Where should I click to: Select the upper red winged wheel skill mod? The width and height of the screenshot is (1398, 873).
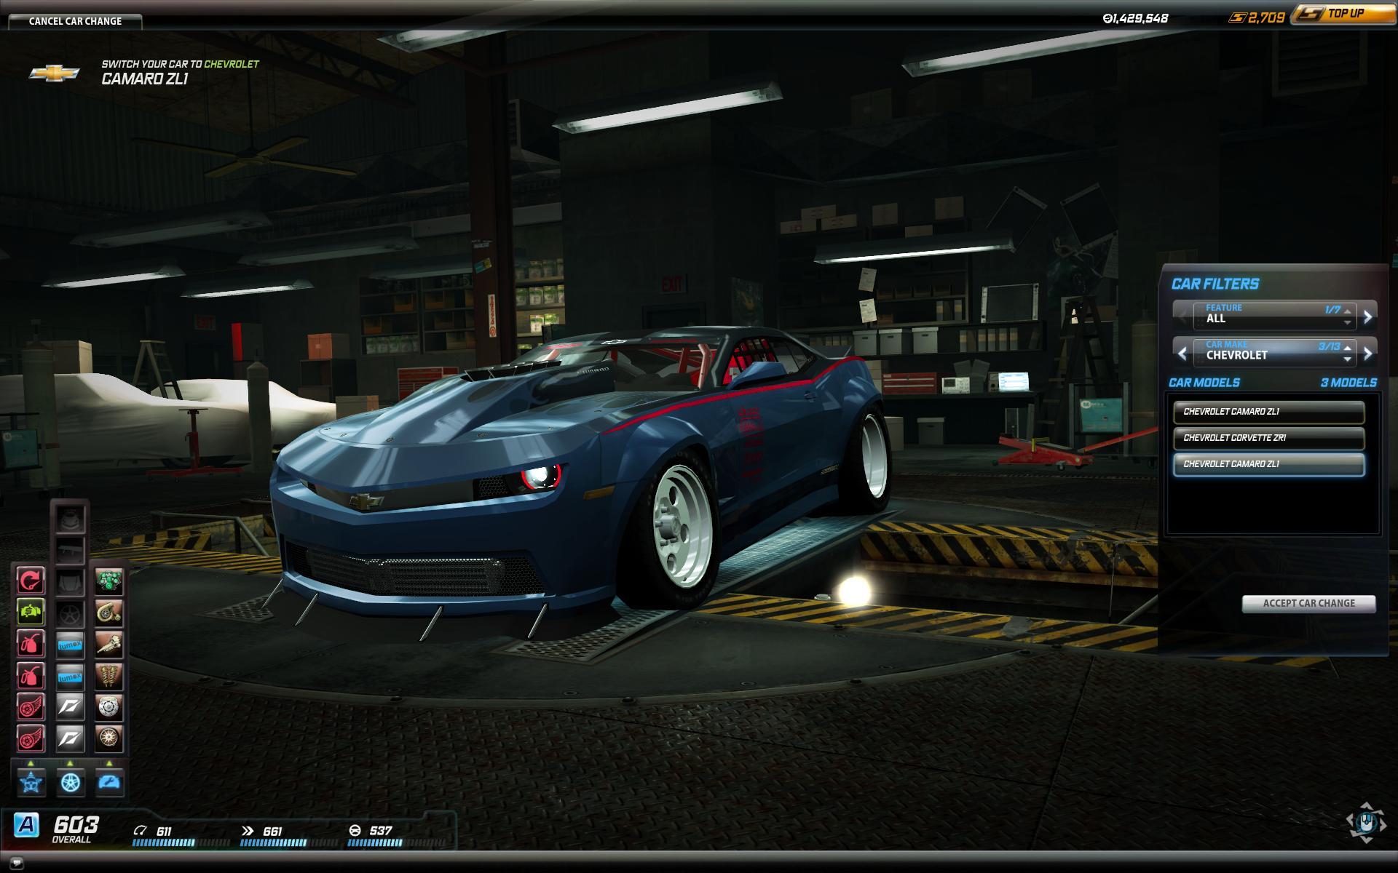click(31, 706)
